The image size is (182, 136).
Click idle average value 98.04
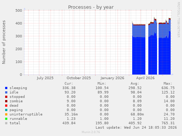point(136,92)
